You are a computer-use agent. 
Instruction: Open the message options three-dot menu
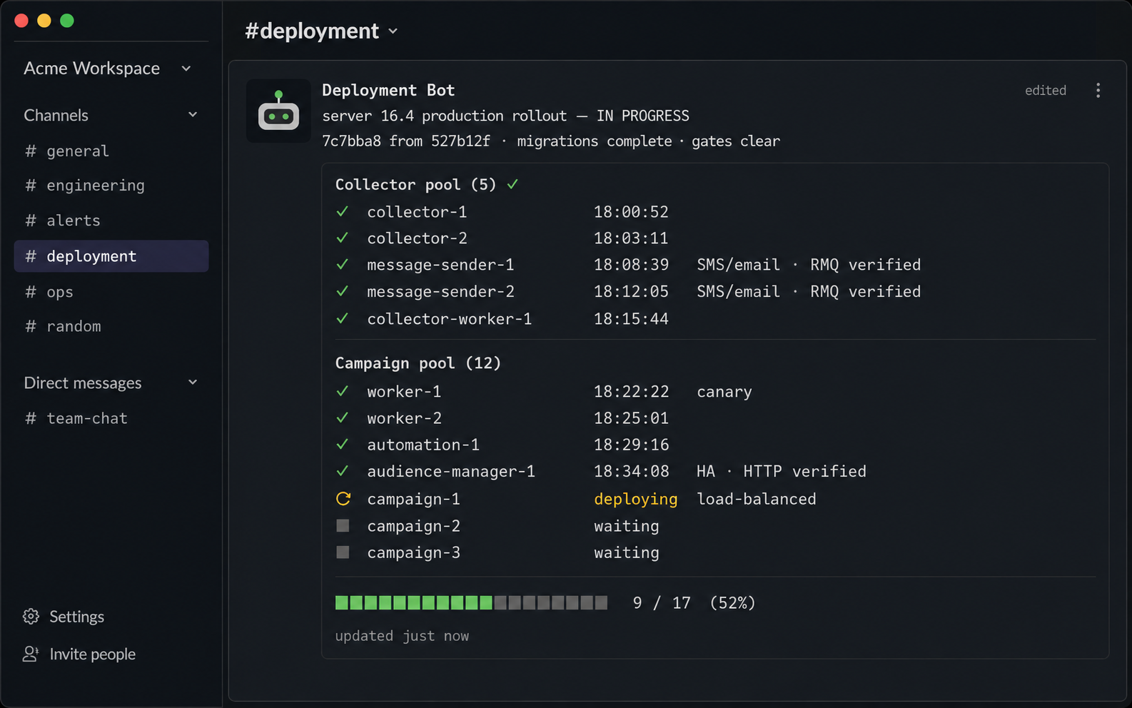[1098, 90]
